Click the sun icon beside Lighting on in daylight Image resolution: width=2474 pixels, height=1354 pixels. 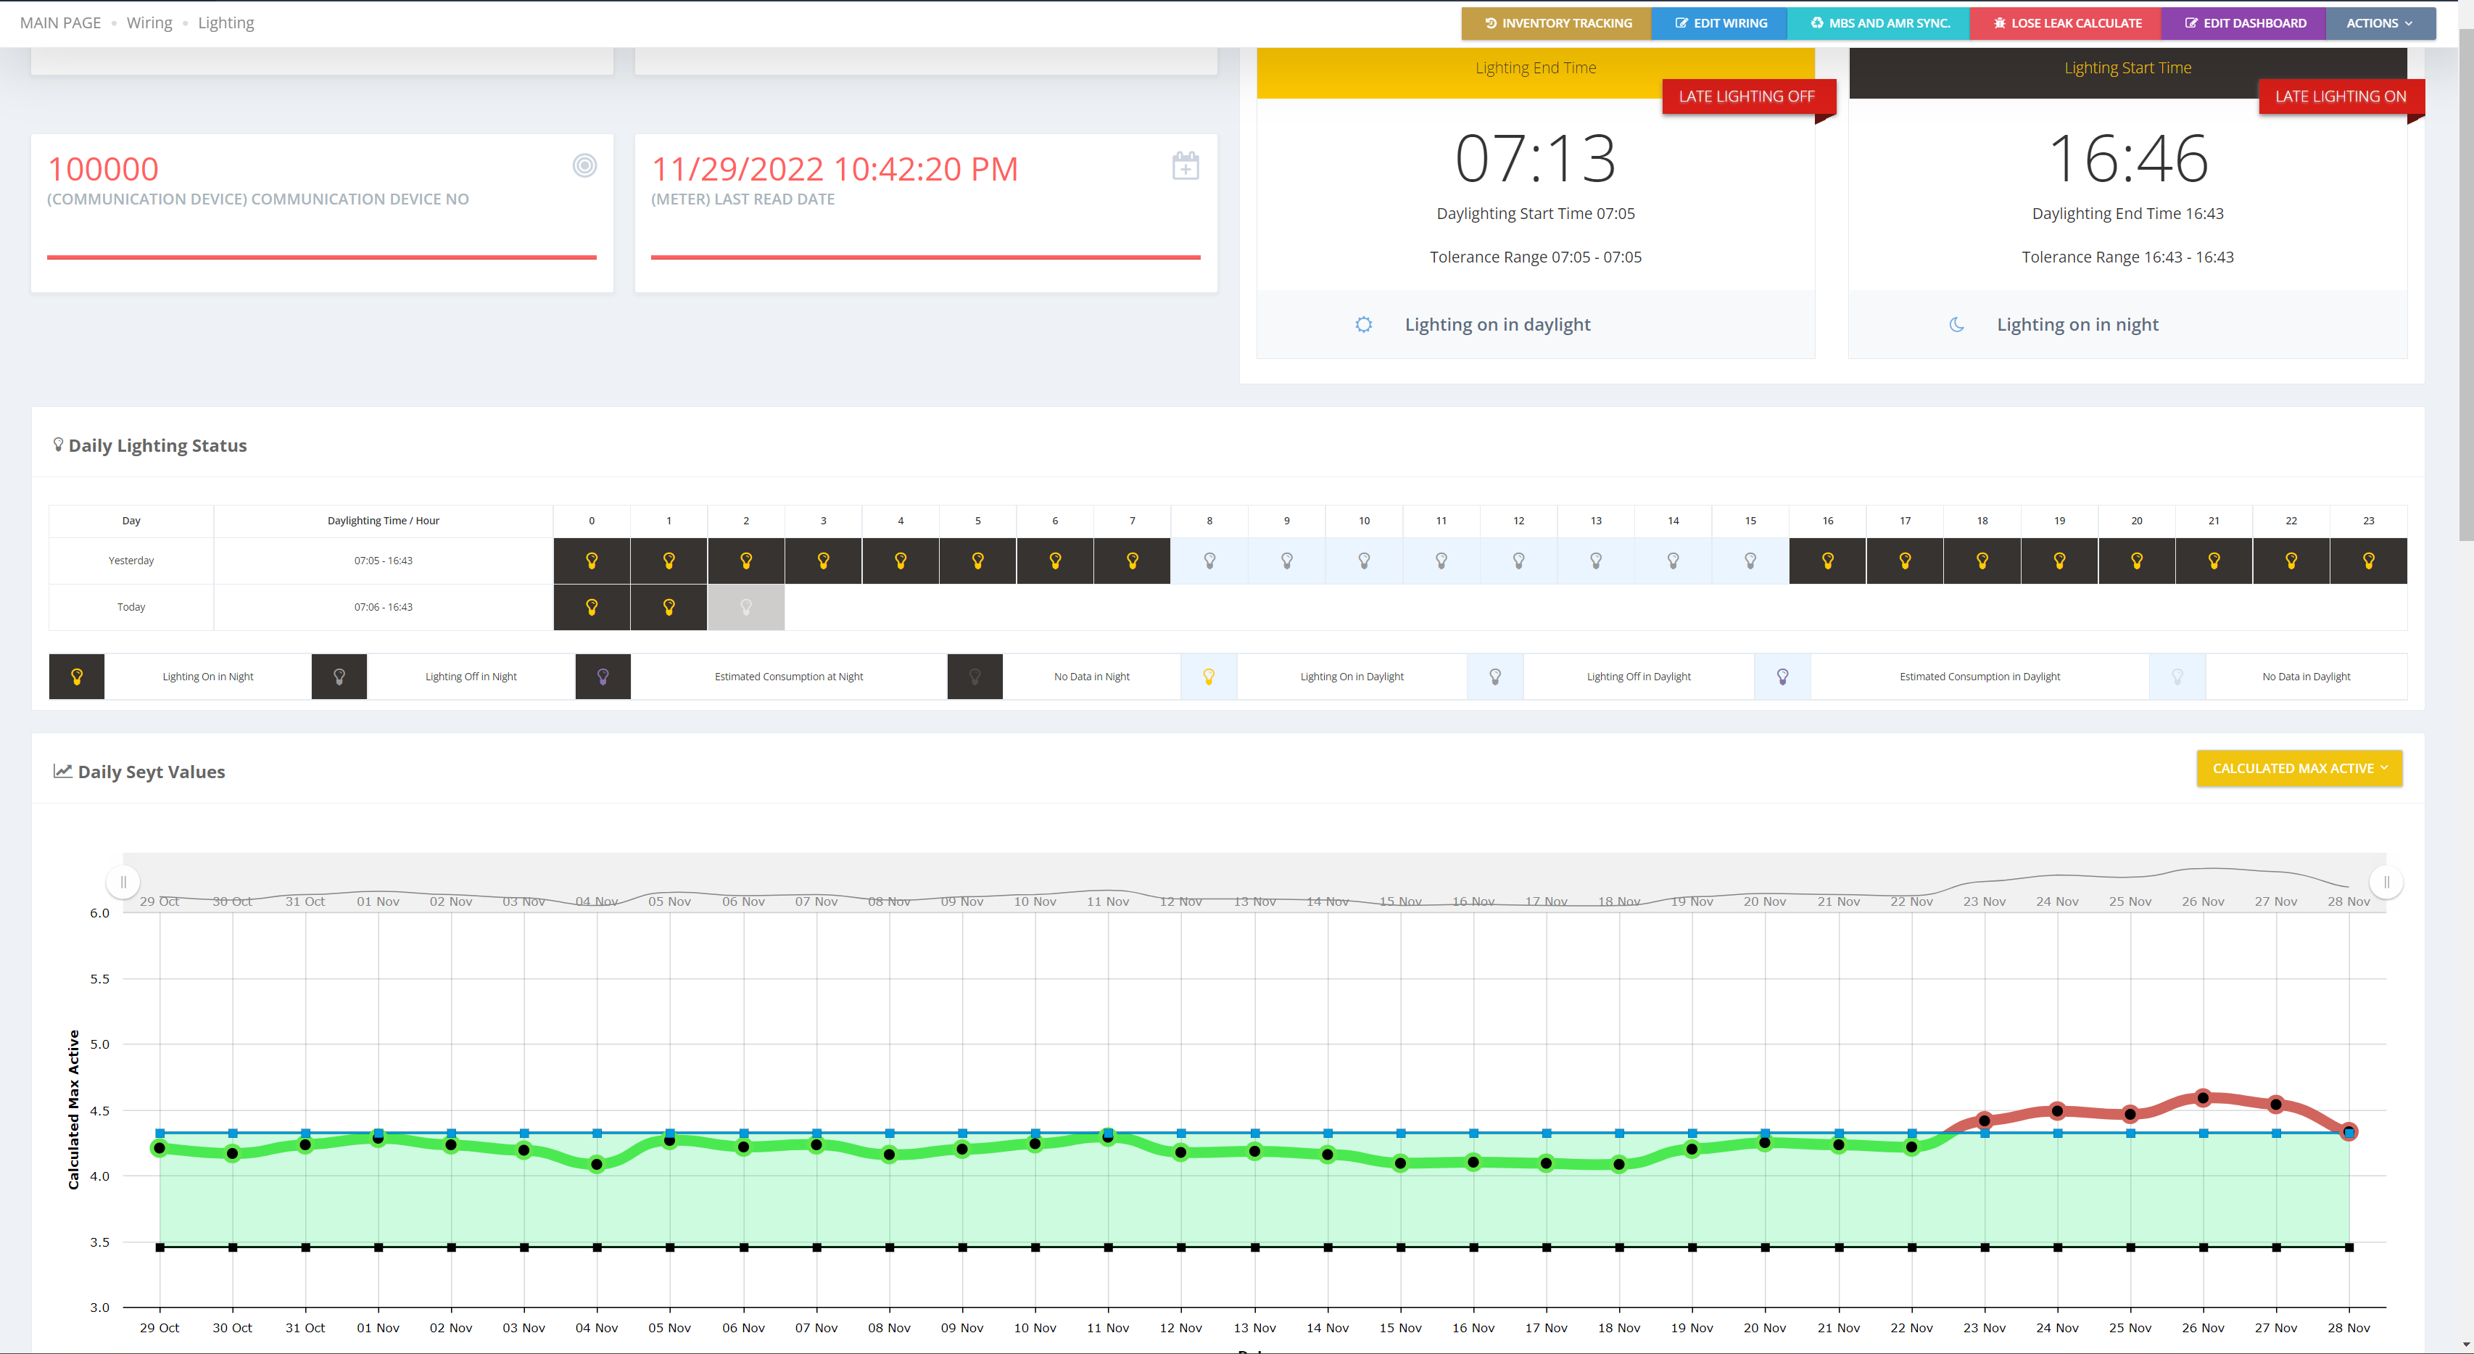coord(1363,325)
